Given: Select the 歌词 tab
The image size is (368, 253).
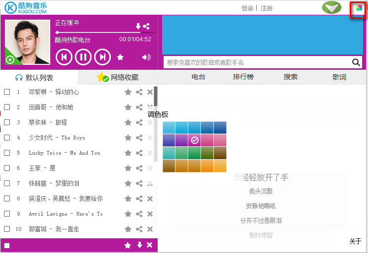Looking at the screenshot, I should [x=339, y=77].
